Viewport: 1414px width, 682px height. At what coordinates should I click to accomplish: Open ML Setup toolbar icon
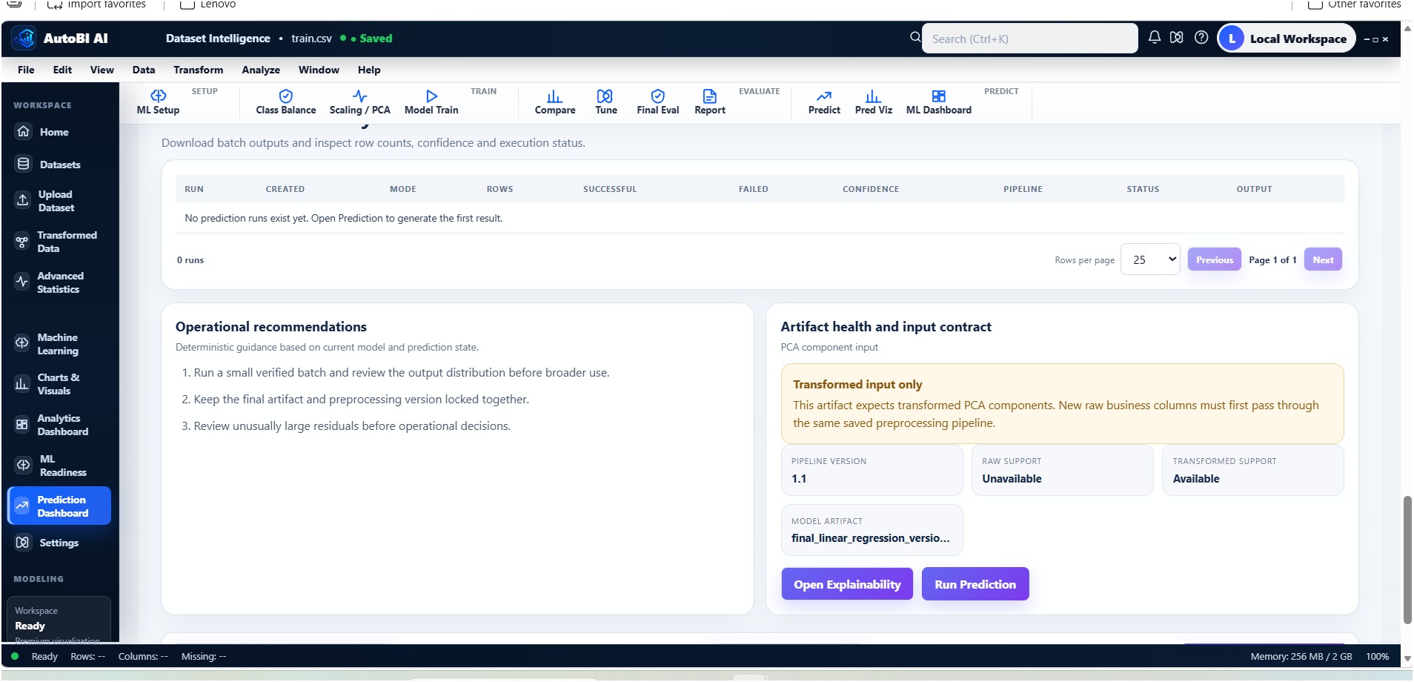(x=158, y=102)
